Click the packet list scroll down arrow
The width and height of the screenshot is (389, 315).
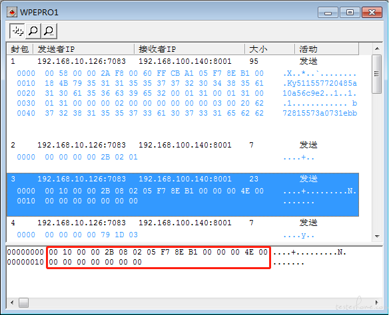(377, 237)
